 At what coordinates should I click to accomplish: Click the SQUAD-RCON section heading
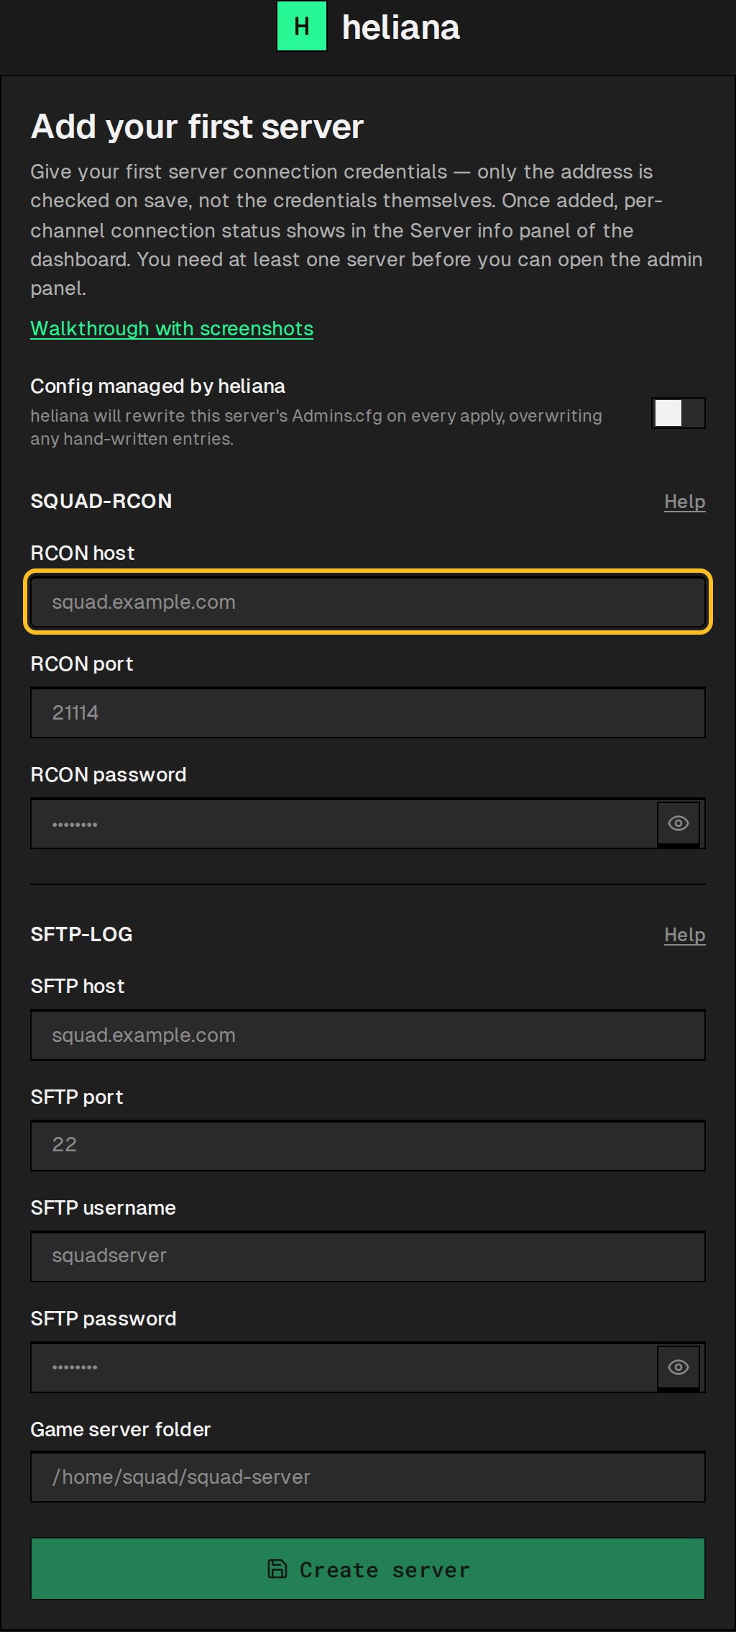point(101,501)
